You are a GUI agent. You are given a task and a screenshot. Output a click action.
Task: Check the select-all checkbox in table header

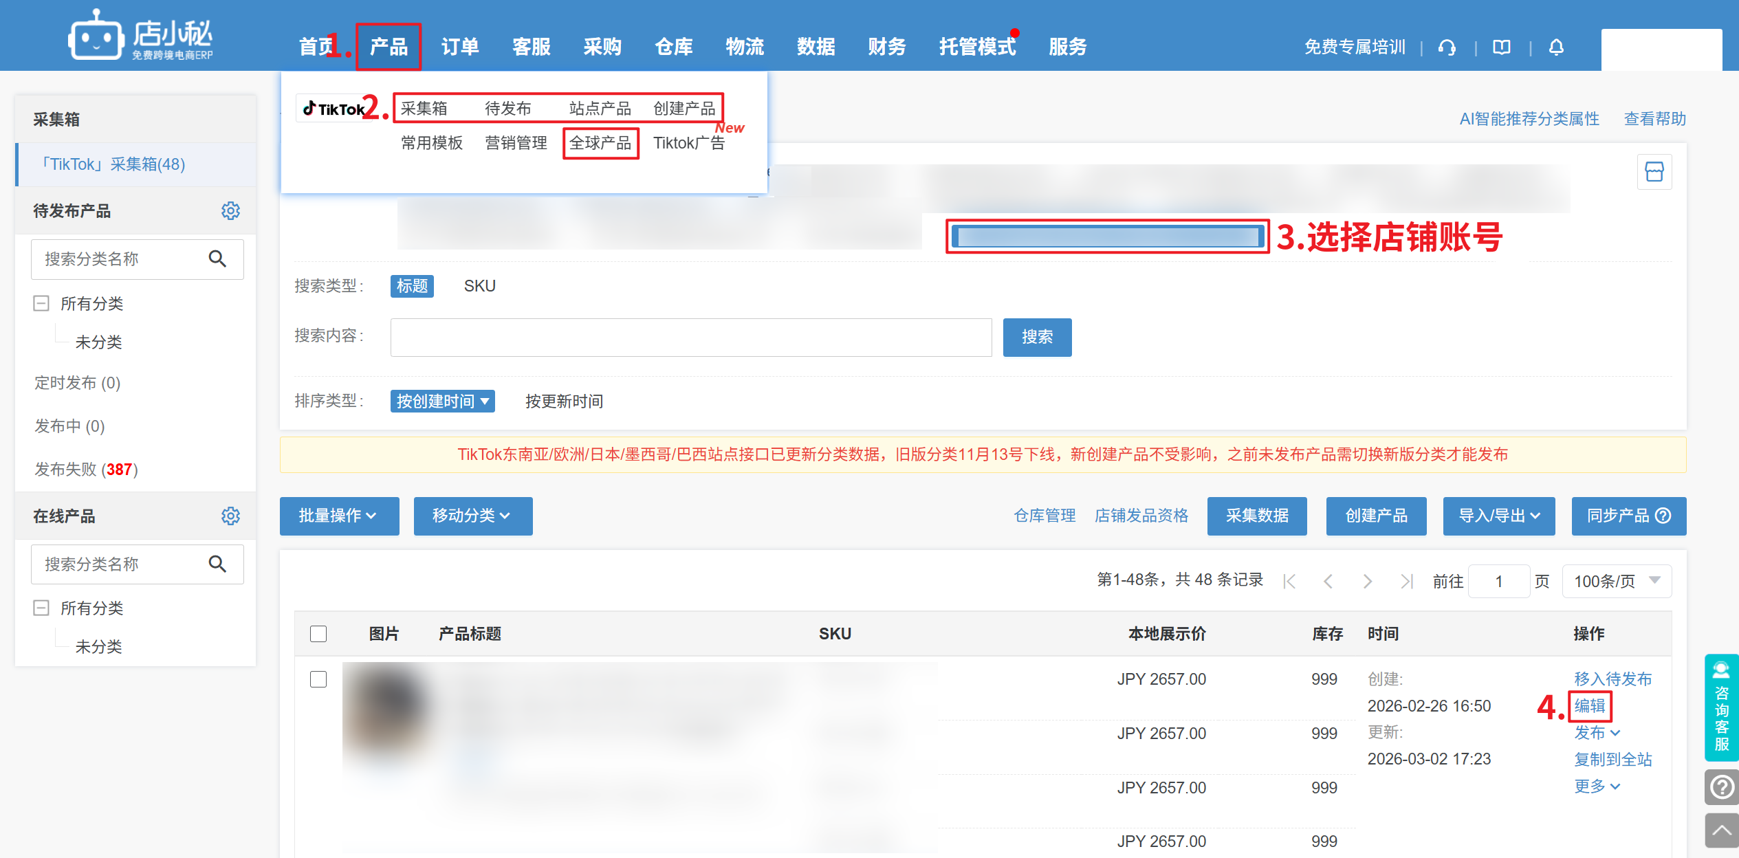(318, 633)
